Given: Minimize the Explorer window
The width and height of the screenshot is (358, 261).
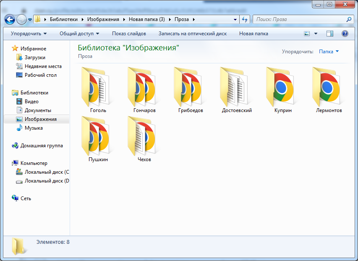Looking at the screenshot, I should point(319,4).
